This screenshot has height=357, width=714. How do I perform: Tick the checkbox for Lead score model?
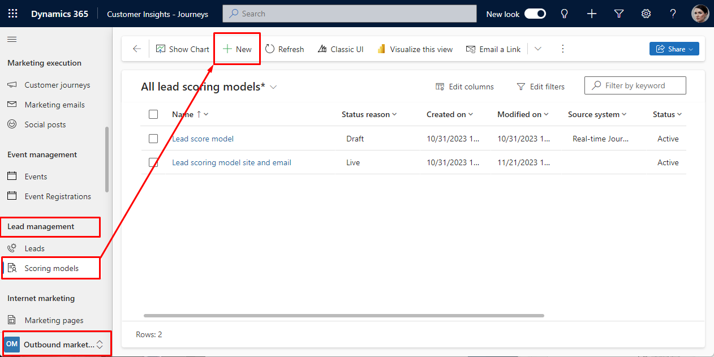tap(153, 139)
